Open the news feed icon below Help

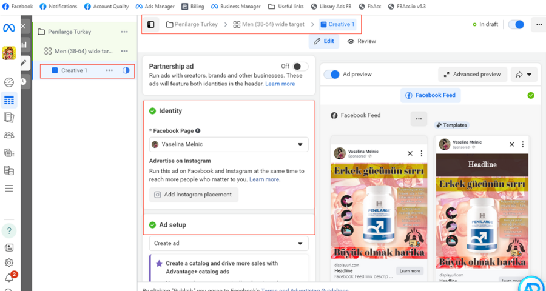[x=9, y=247]
